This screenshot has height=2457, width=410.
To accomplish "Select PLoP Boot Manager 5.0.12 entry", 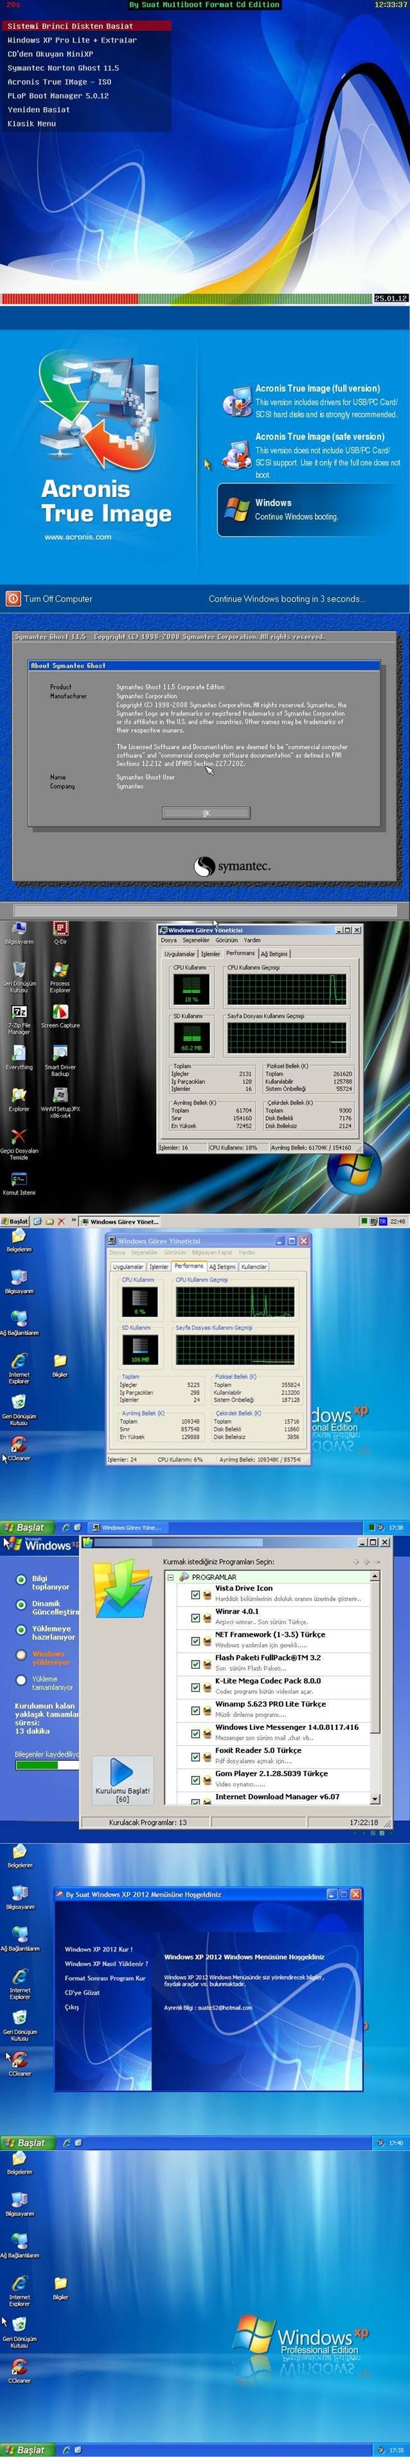I will click(x=58, y=96).
